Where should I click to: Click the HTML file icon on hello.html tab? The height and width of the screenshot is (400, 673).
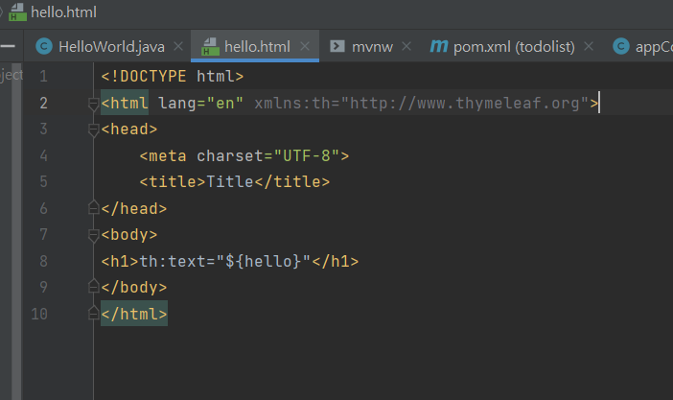tap(208, 46)
